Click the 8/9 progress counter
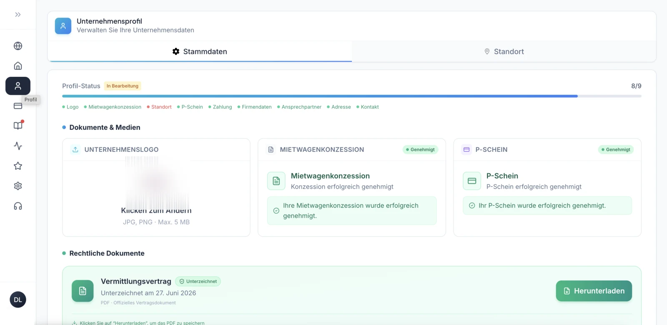 click(x=636, y=86)
